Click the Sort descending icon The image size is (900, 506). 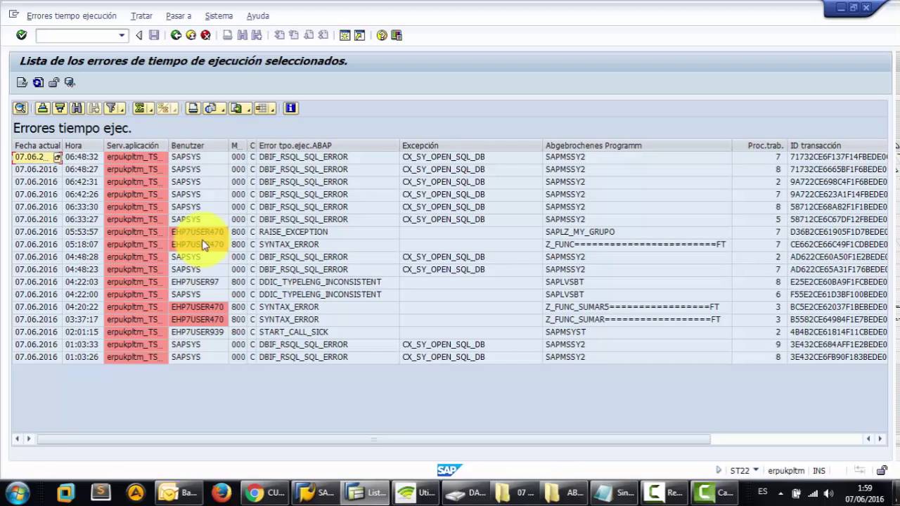[x=60, y=108]
